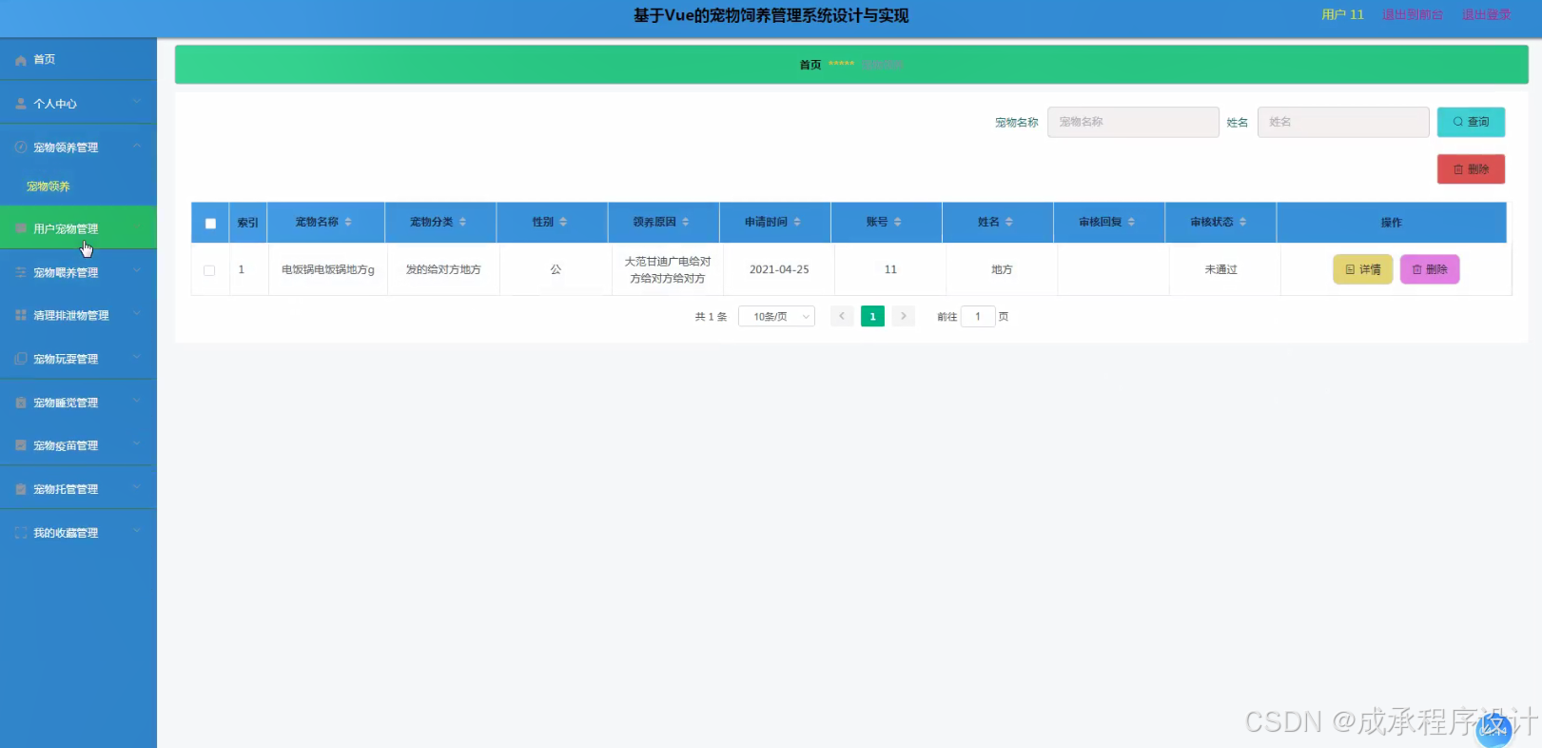The image size is (1542, 748).
Task: Click the 共 1 条 total count text
Action: 711,317
